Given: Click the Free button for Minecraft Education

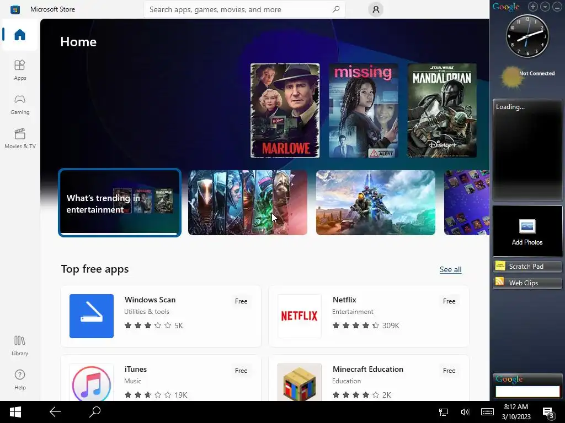Looking at the screenshot, I should [449, 371].
